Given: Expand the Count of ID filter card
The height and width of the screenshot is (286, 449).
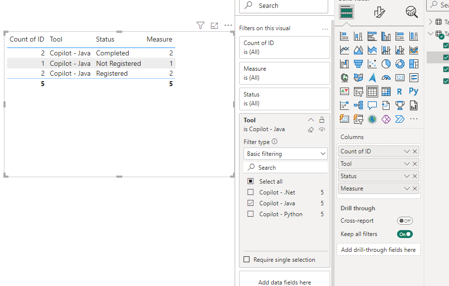Looking at the screenshot, I should pyautogui.click(x=285, y=47).
